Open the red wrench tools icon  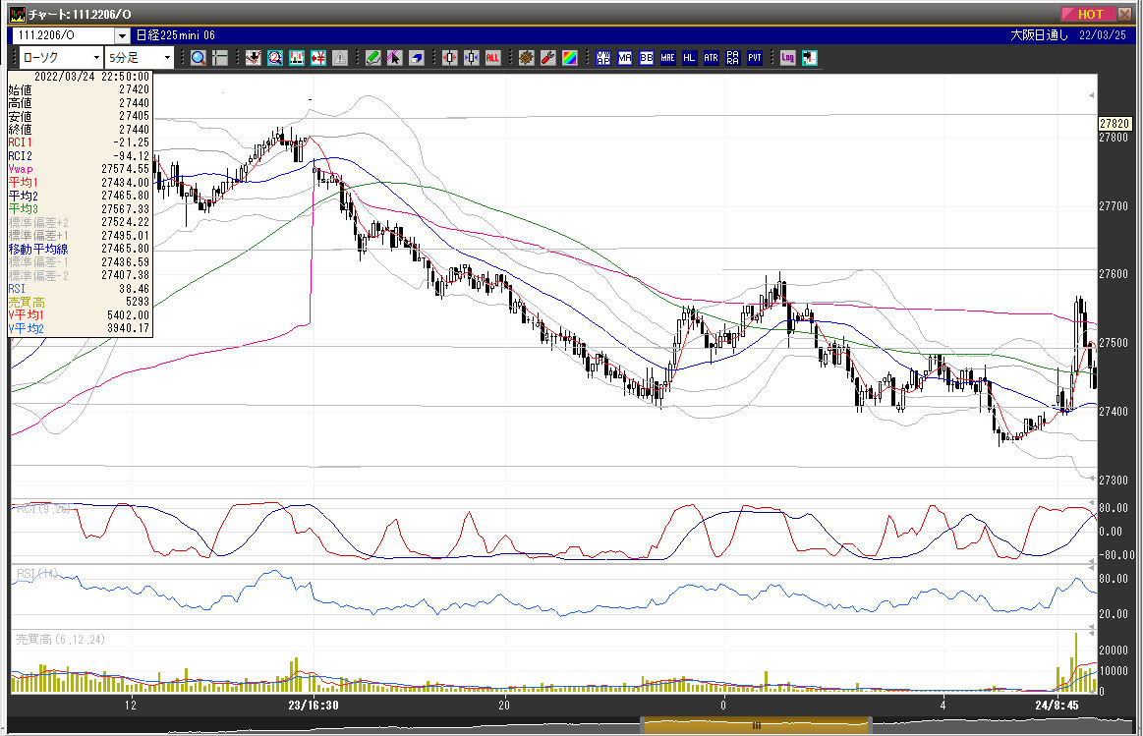(548, 58)
